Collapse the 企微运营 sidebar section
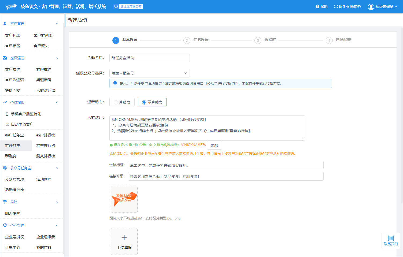Viewport: 403px width, 257px height. [x=57, y=58]
